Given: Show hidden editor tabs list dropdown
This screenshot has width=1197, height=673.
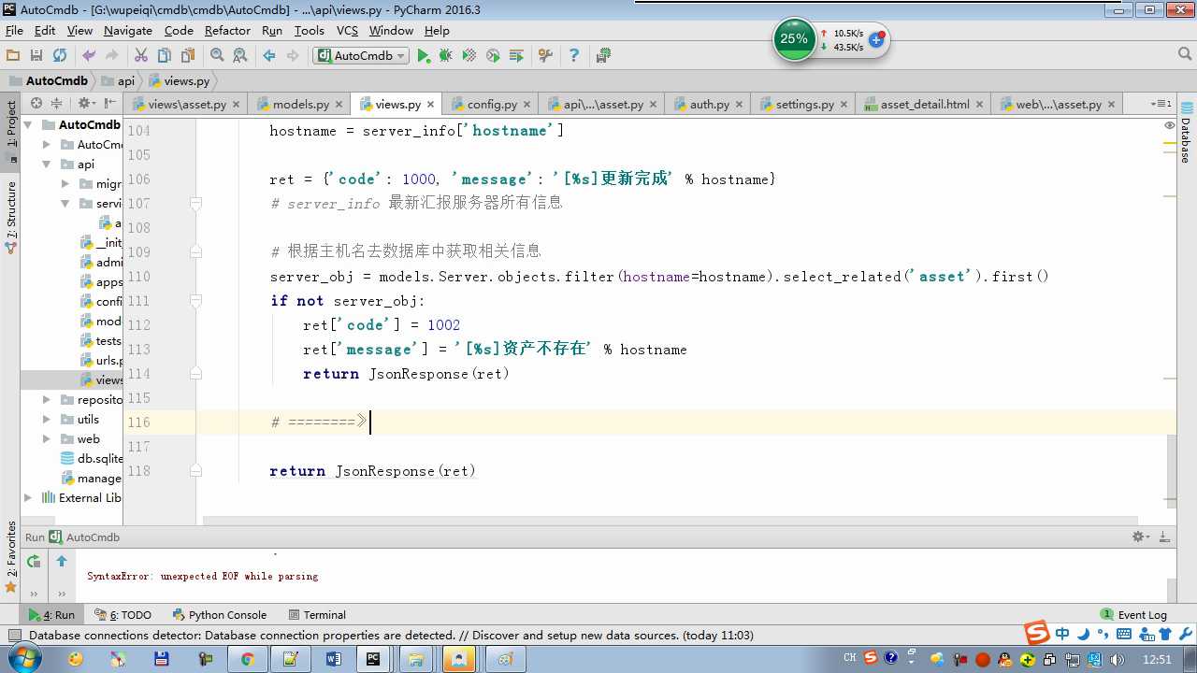Looking at the screenshot, I should 1161,103.
